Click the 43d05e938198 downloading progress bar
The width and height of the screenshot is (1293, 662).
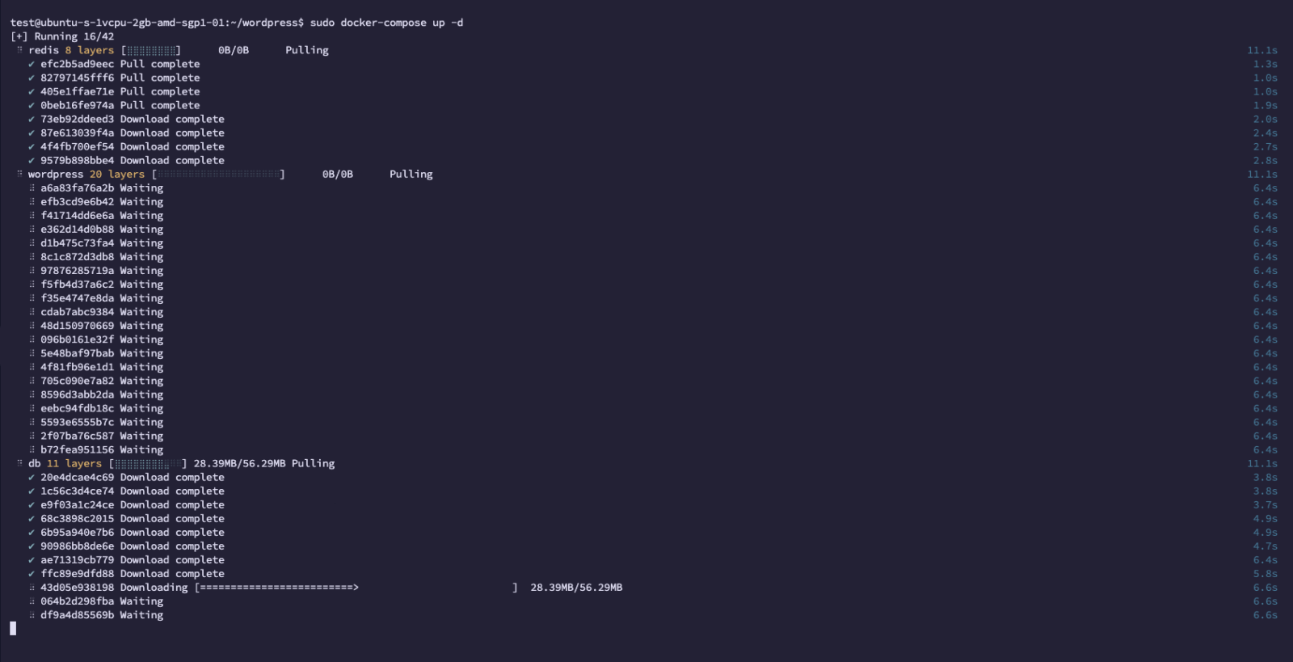click(356, 588)
